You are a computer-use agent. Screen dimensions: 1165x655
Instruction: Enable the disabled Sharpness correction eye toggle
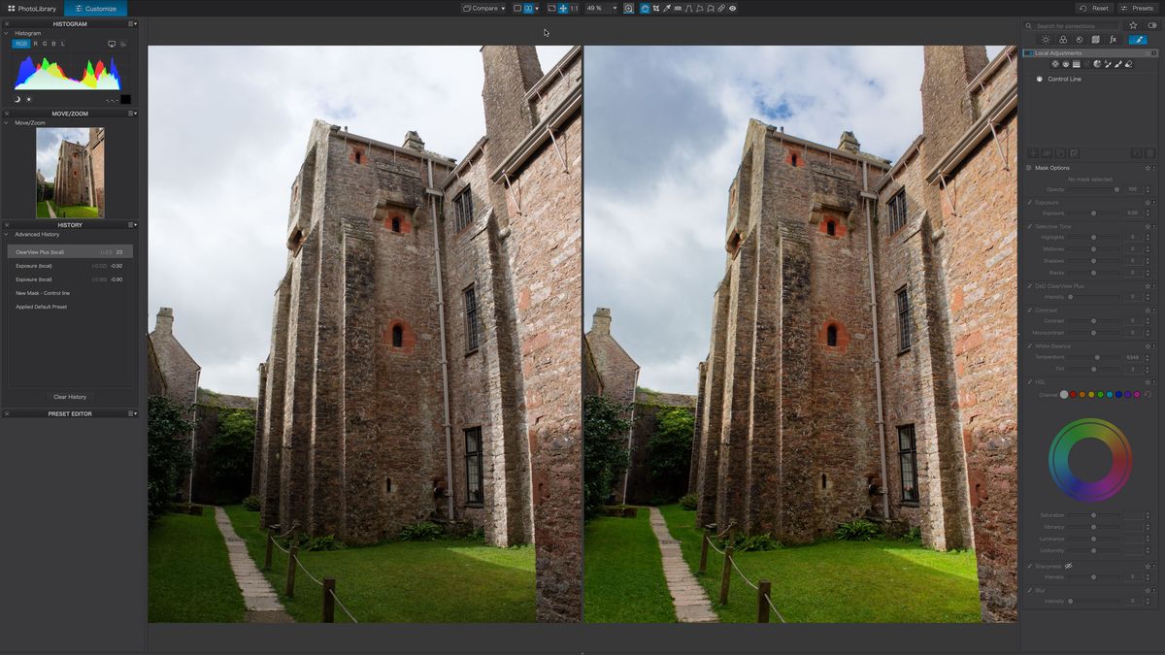[x=1068, y=565]
